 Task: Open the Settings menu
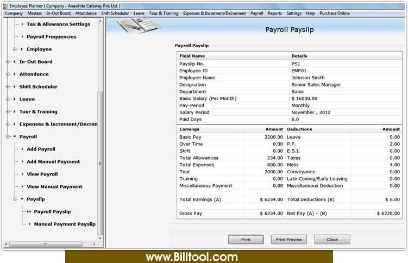[294, 13]
